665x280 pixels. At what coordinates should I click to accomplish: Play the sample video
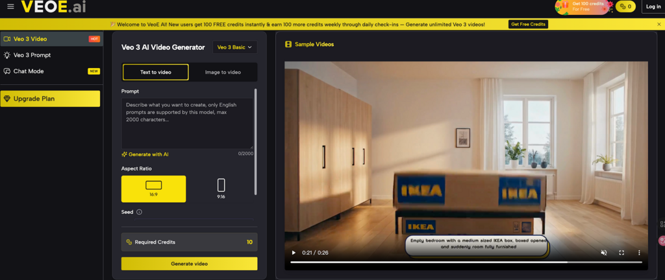tap(294, 252)
